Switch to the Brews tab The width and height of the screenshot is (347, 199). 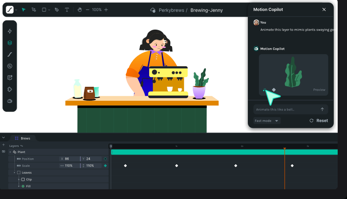click(23, 138)
